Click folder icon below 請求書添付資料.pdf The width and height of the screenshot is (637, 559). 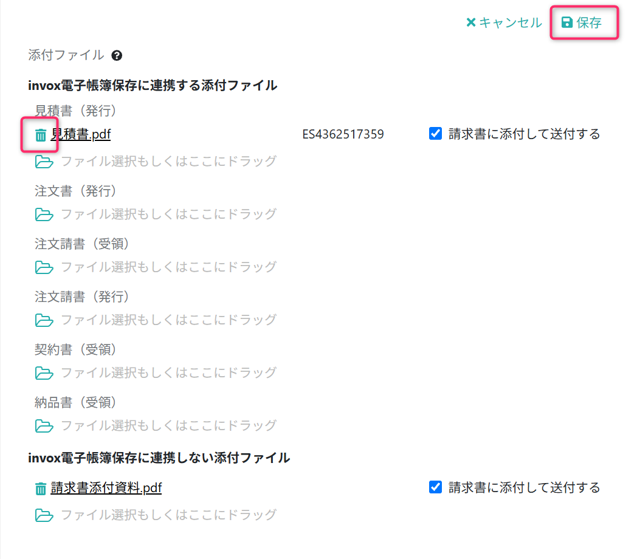[44, 515]
